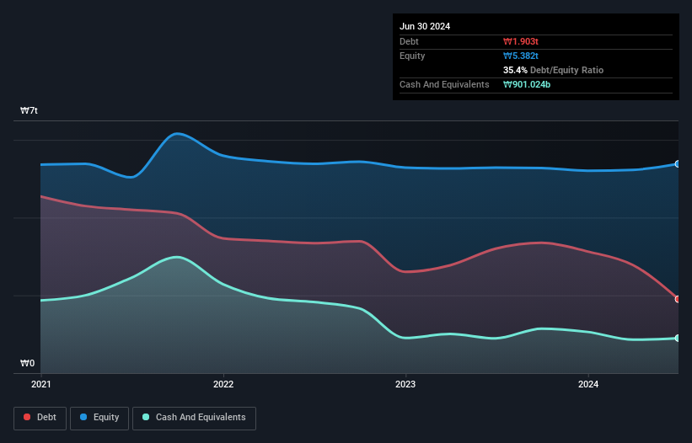This screenshot has height=443, width=692.
Task: Click the ₩901.024b cash value
Action: 527,84
